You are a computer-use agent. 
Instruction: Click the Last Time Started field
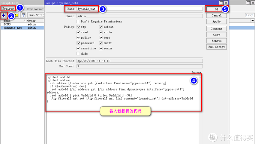[x=140, y=61]
